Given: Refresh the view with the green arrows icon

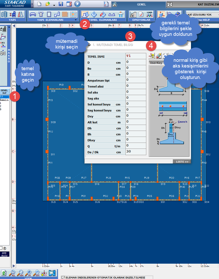Looking at the screenshot, I should [4, 273].
